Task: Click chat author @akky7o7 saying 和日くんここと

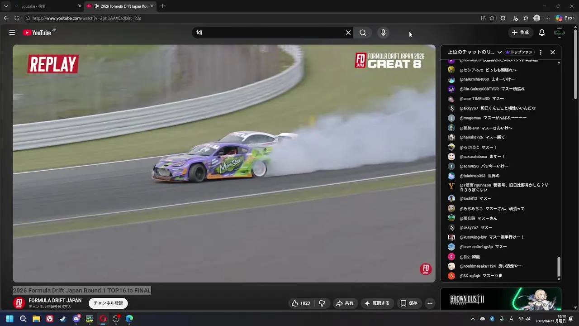Action: pyautogui.click(x=469, y=108)
